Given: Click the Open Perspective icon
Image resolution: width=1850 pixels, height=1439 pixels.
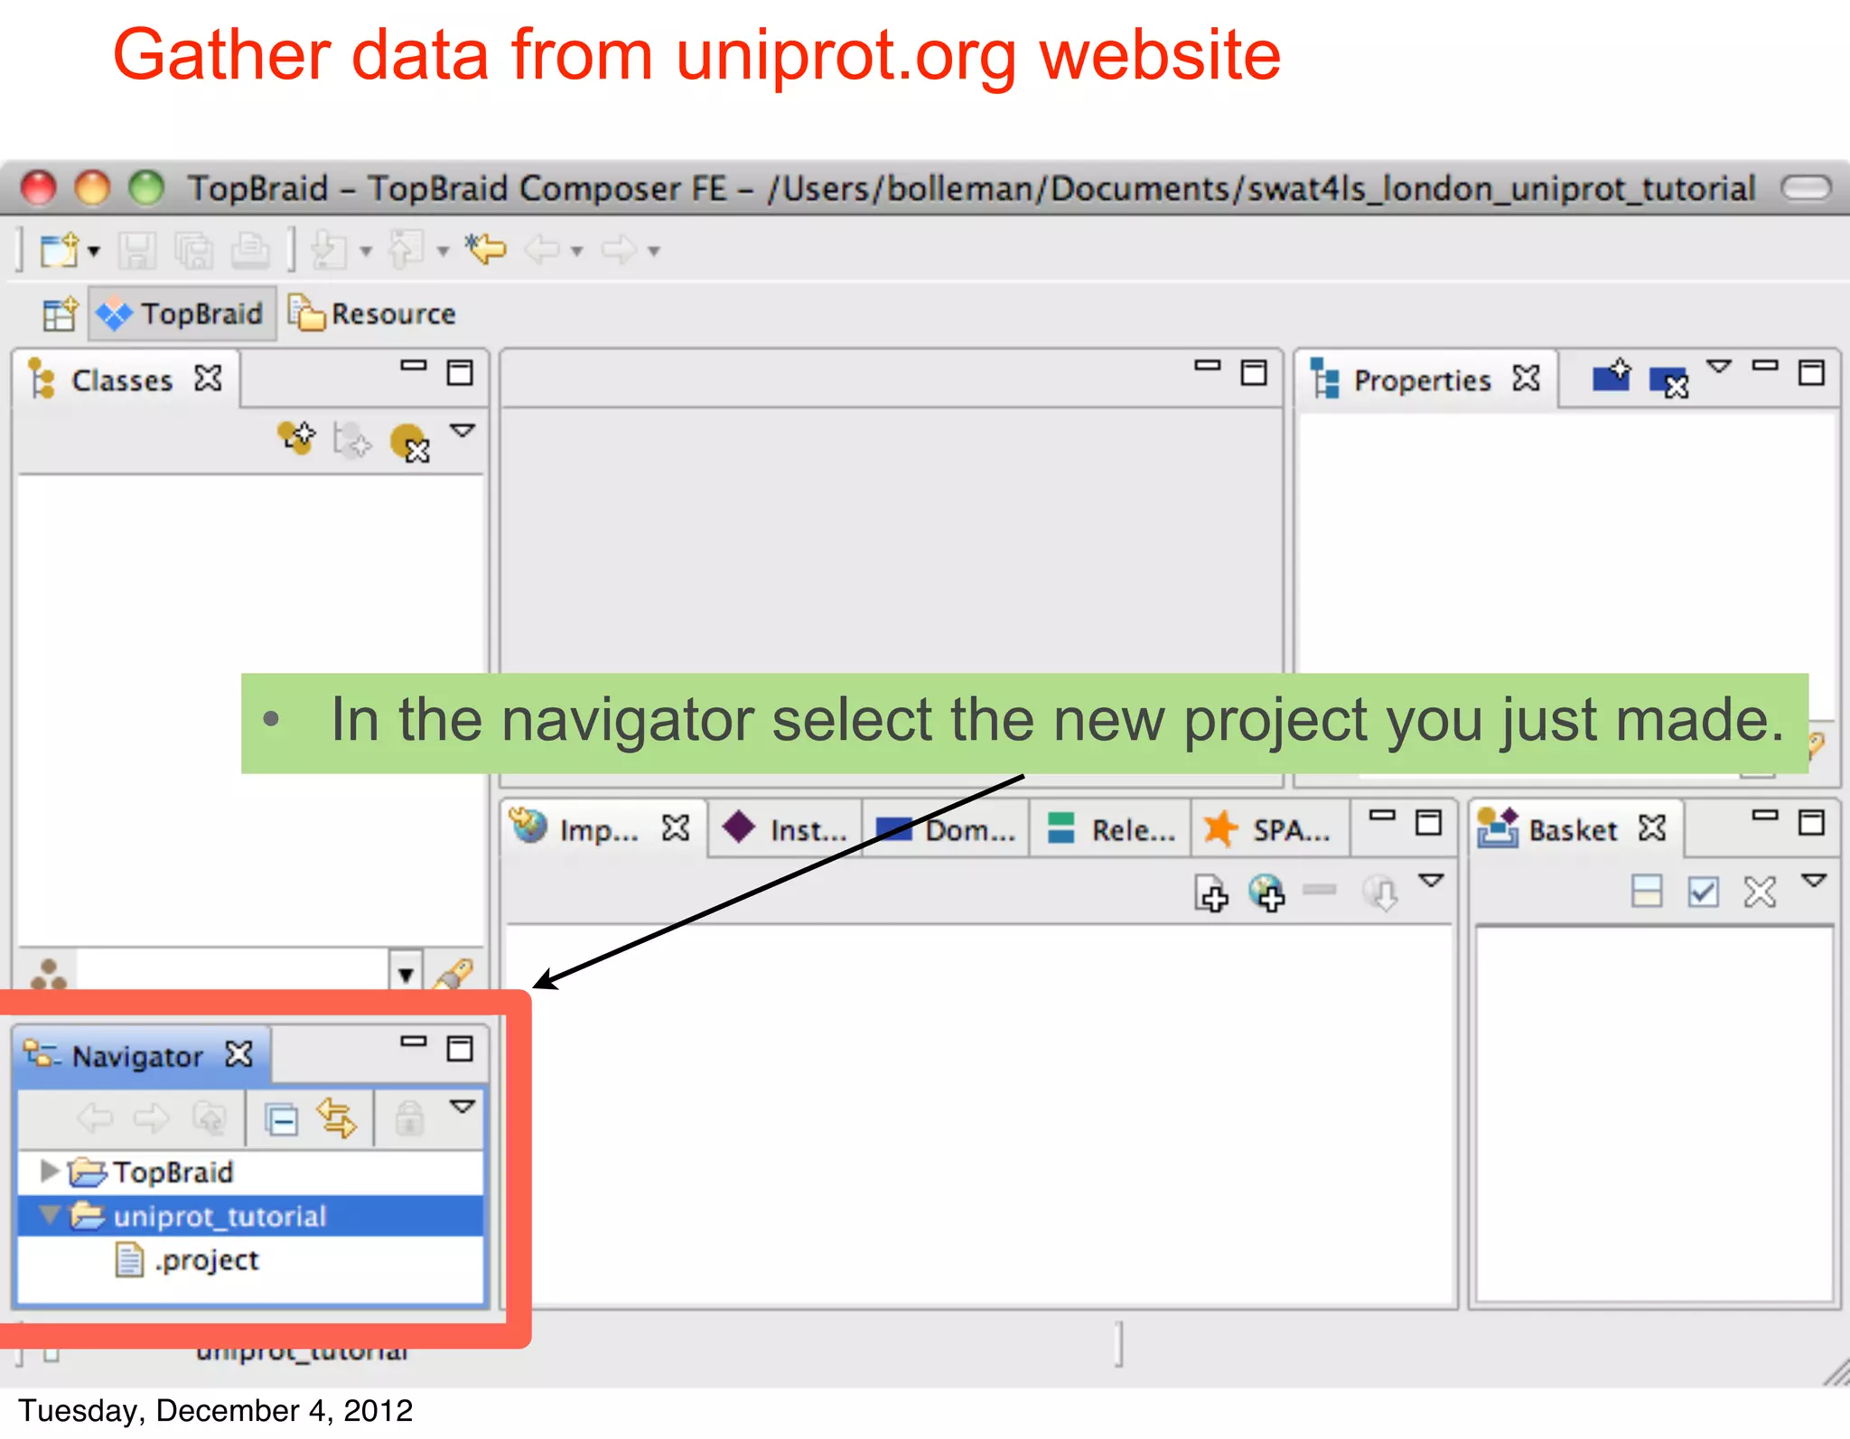Looking at the screenshot, I should [61, 314].
